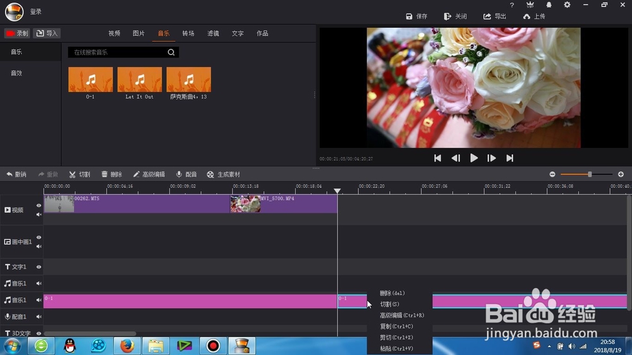Viewport: 632px width, 355px height.
Task: Open the QQ penguin taskbar icon
Action: tap(70, 346)
